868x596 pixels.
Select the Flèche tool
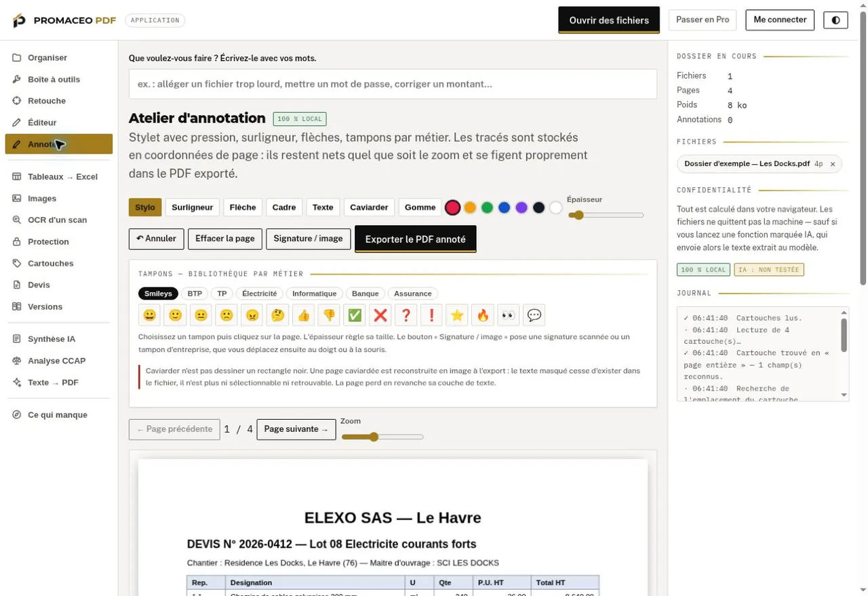point(243,207)
